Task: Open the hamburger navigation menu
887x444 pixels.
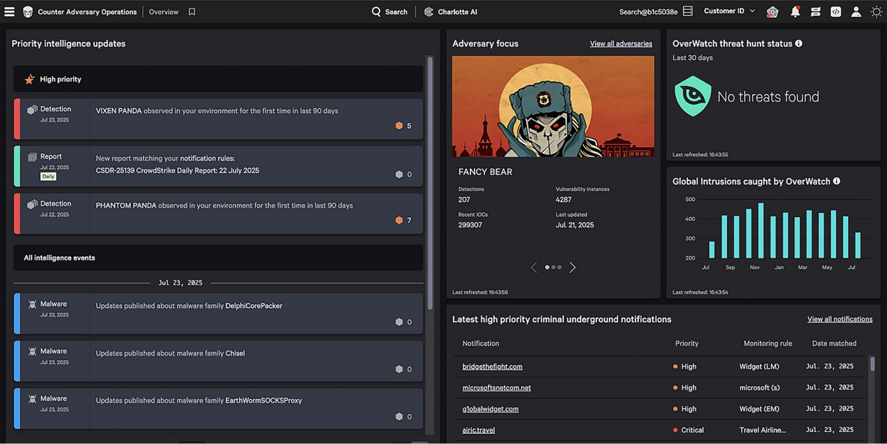Action: (9, 11)
